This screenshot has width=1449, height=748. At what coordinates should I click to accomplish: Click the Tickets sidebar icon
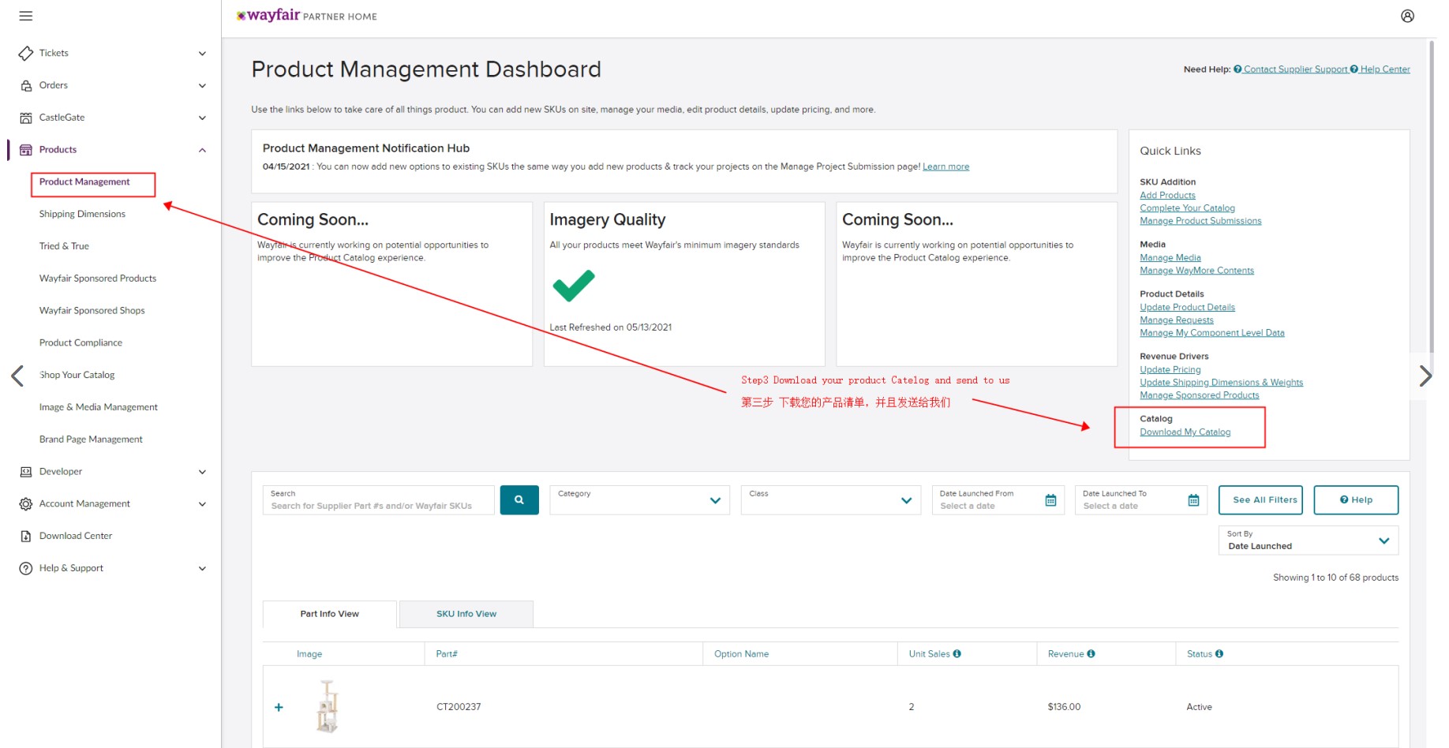click(26, 53)
